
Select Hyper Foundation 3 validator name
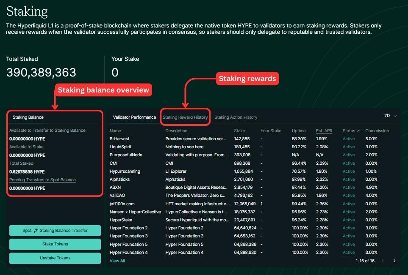(128, 236)
